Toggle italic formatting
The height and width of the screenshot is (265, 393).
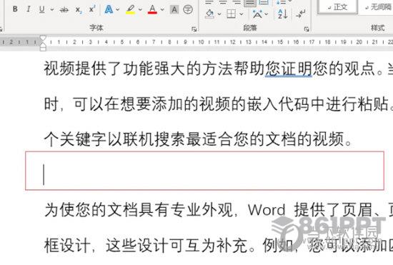(x=29, y=9)
